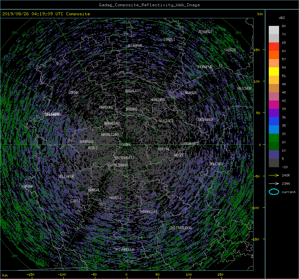Click the CHITRADURGA city label

181,228
